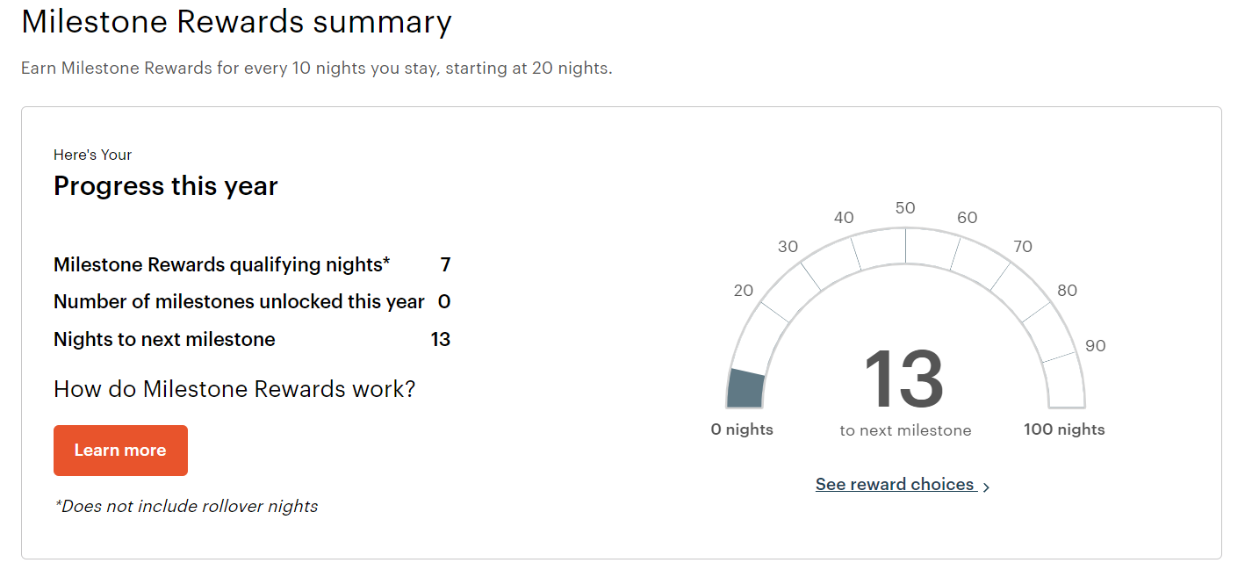Click the 30 label on the gauge
1252x570 pixels.
pos(788,247)
